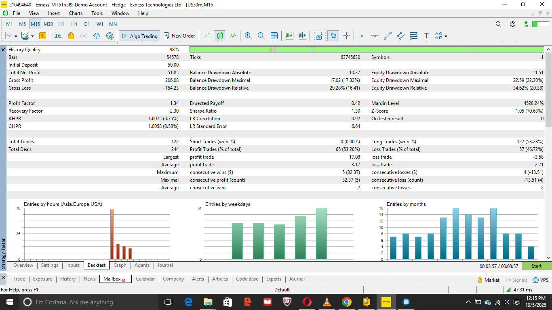Open the chart type dropdown arrow
The height and width of the screenshot is (310, 552).
coord(15,36)
